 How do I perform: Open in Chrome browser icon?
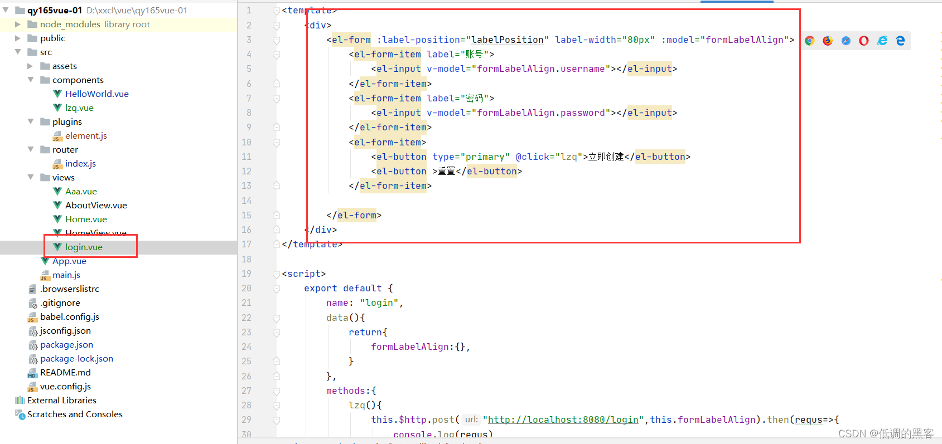810,41
